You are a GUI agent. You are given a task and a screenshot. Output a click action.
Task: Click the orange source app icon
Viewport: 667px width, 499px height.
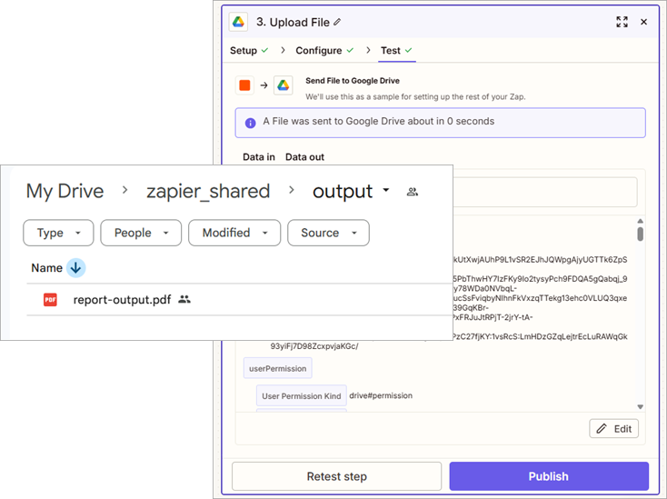point(244,85)
